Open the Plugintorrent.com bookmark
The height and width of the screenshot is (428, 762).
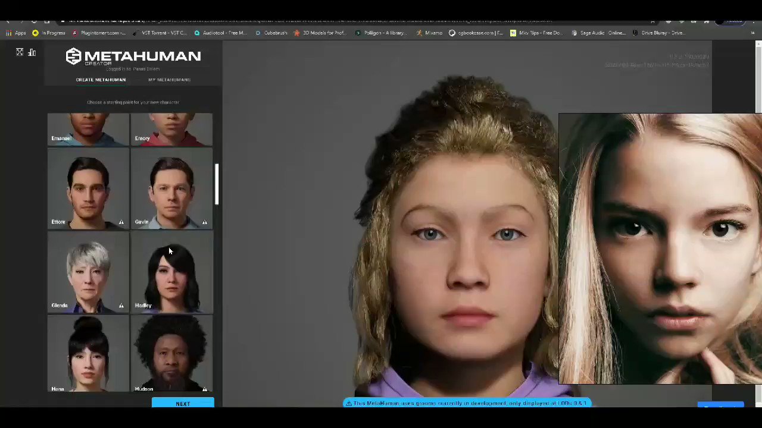(x=99, y=33)
